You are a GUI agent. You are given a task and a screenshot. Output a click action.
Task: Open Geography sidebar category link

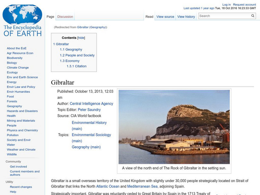[x=14, y=106]
